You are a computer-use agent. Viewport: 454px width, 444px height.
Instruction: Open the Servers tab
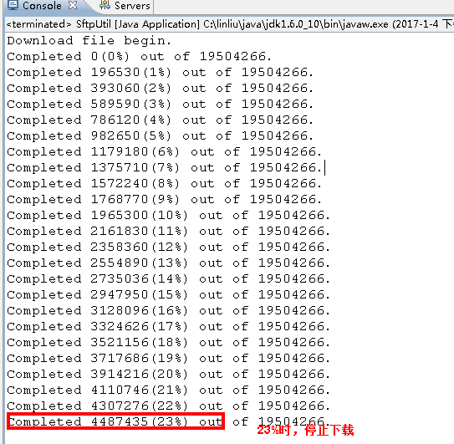(125, 6)
